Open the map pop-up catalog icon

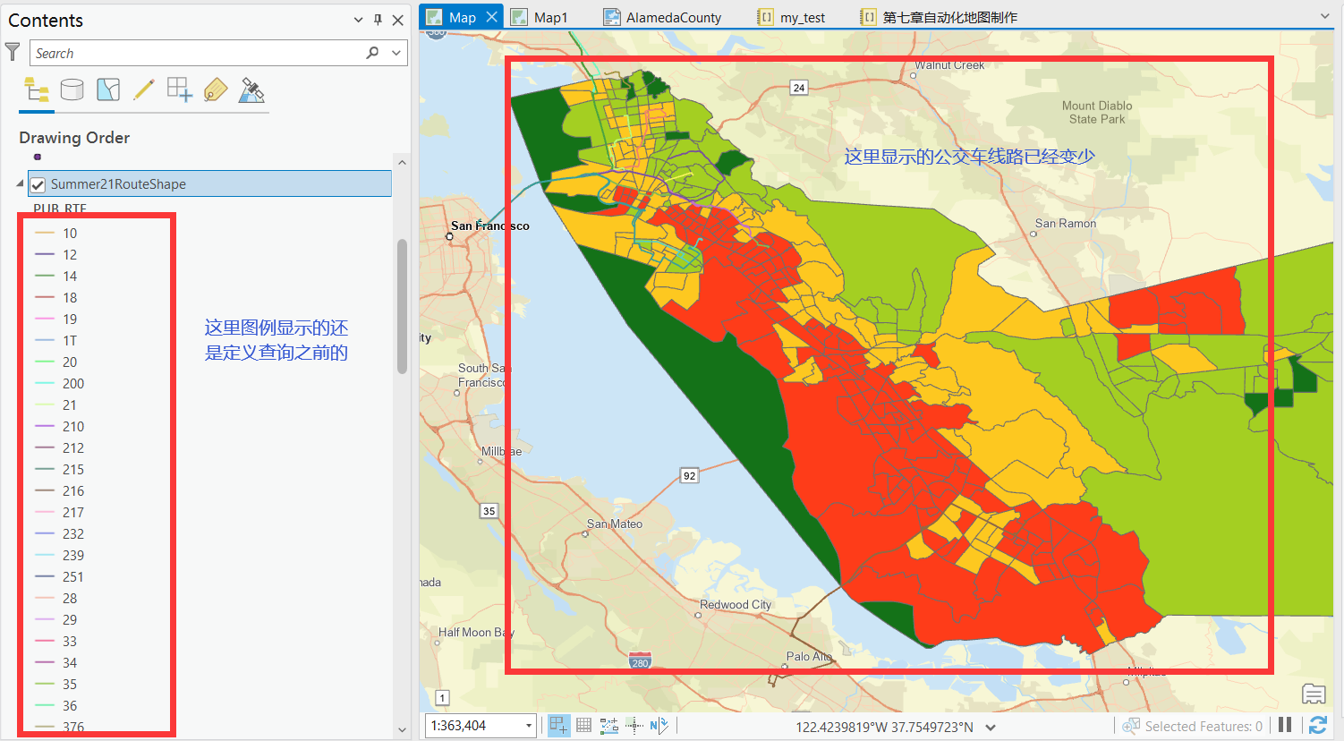click(1314, 694)
